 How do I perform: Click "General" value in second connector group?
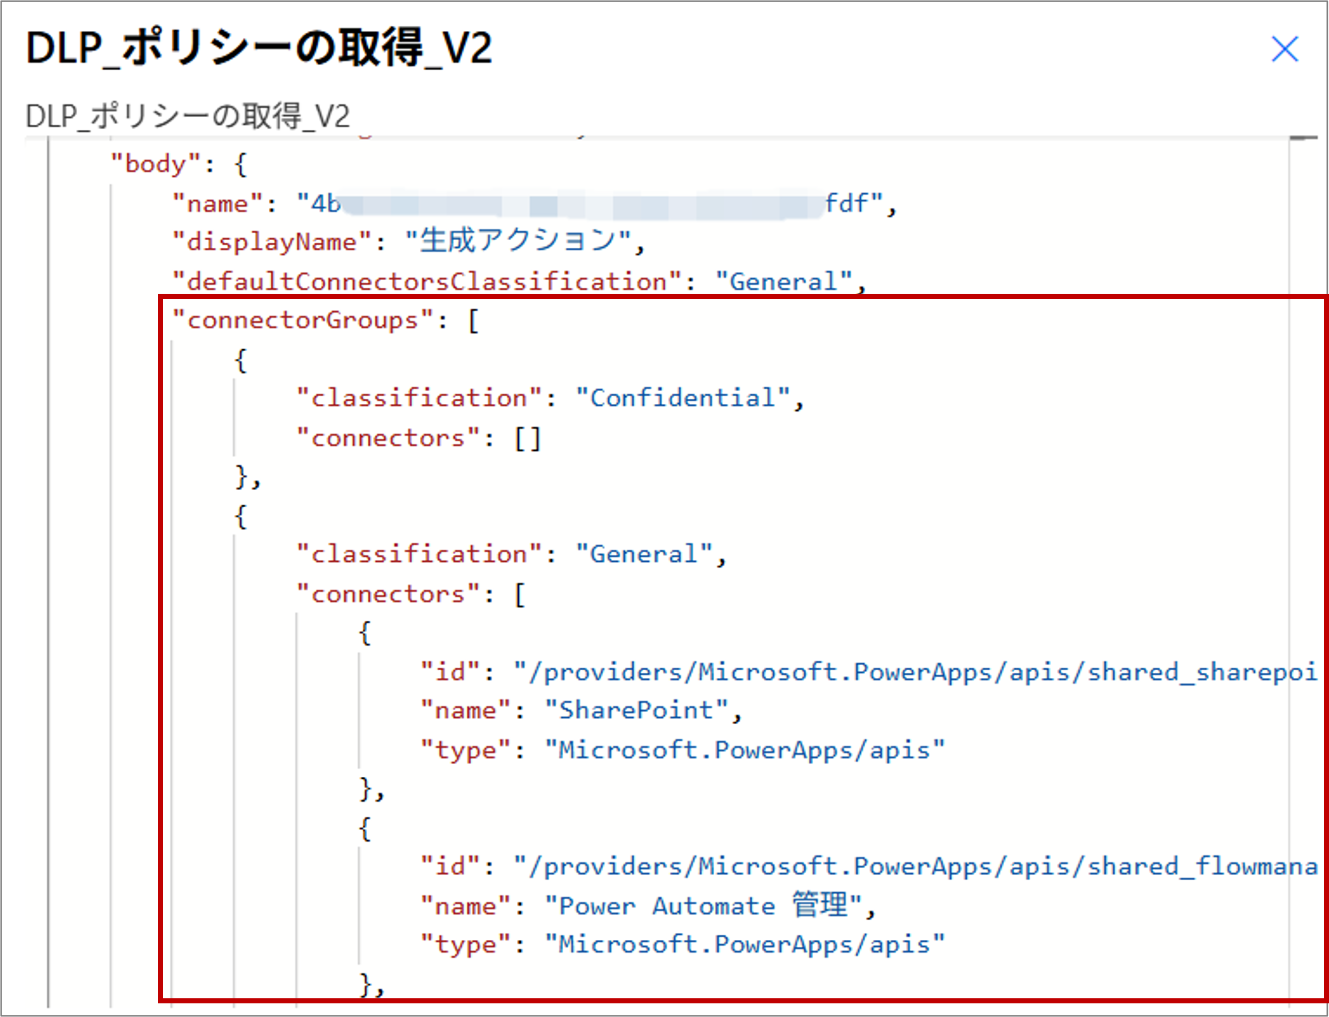click(x=644, y=555)
